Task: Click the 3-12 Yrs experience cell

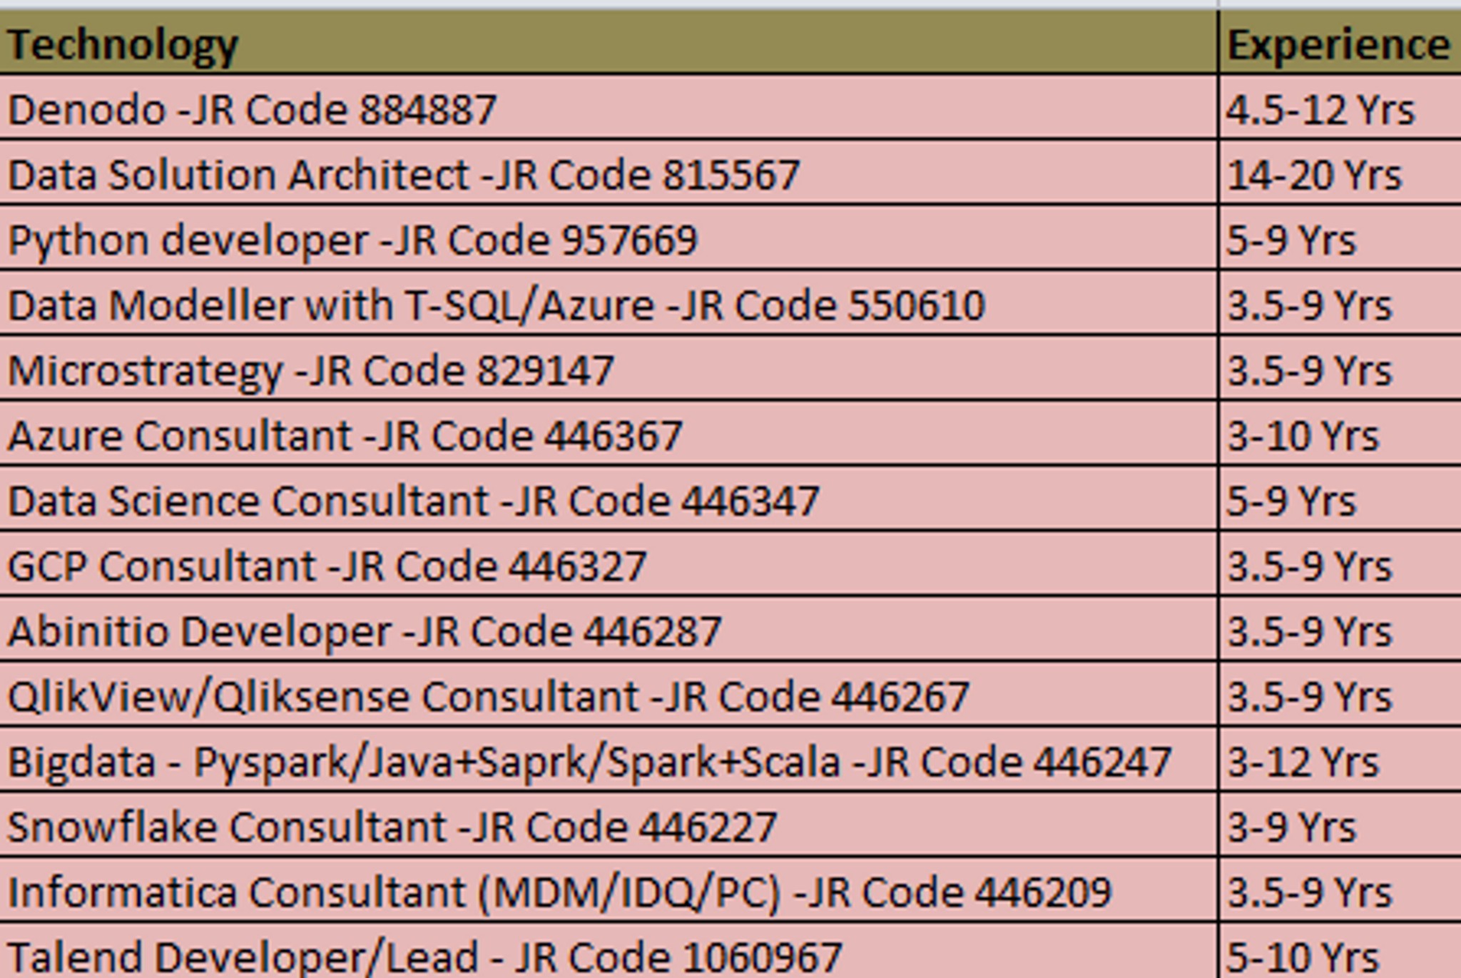Action: tap(1340, 760)
